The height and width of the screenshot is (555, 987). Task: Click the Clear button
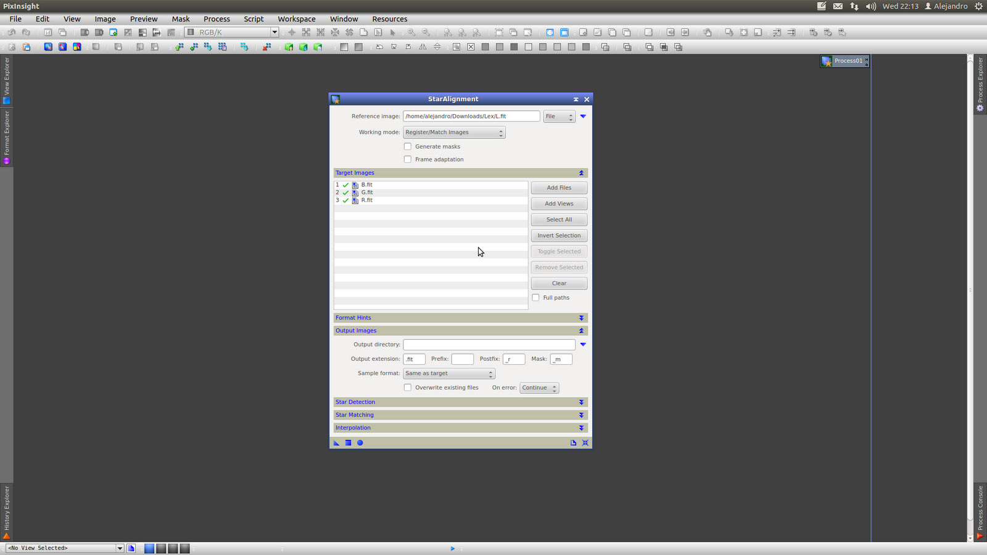point(559,284)
